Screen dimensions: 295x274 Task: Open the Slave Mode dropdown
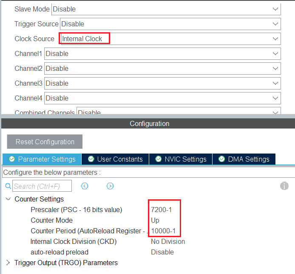coord(166,9)
